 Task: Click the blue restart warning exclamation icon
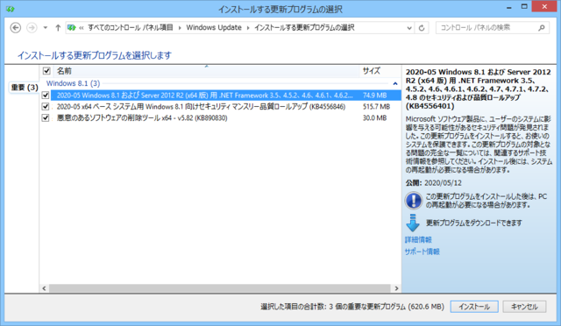pyautogui.click(x=414, y=201)
